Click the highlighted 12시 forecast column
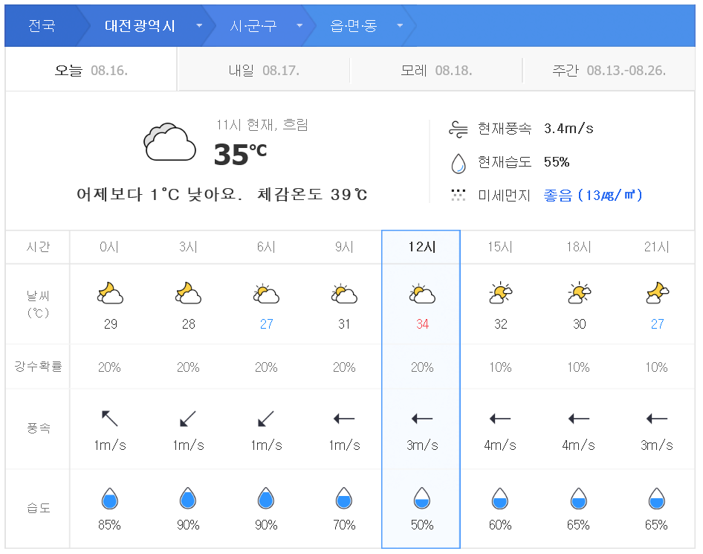Screen dimensions: 703x554 pyautogui.click(x=421, y=248)
